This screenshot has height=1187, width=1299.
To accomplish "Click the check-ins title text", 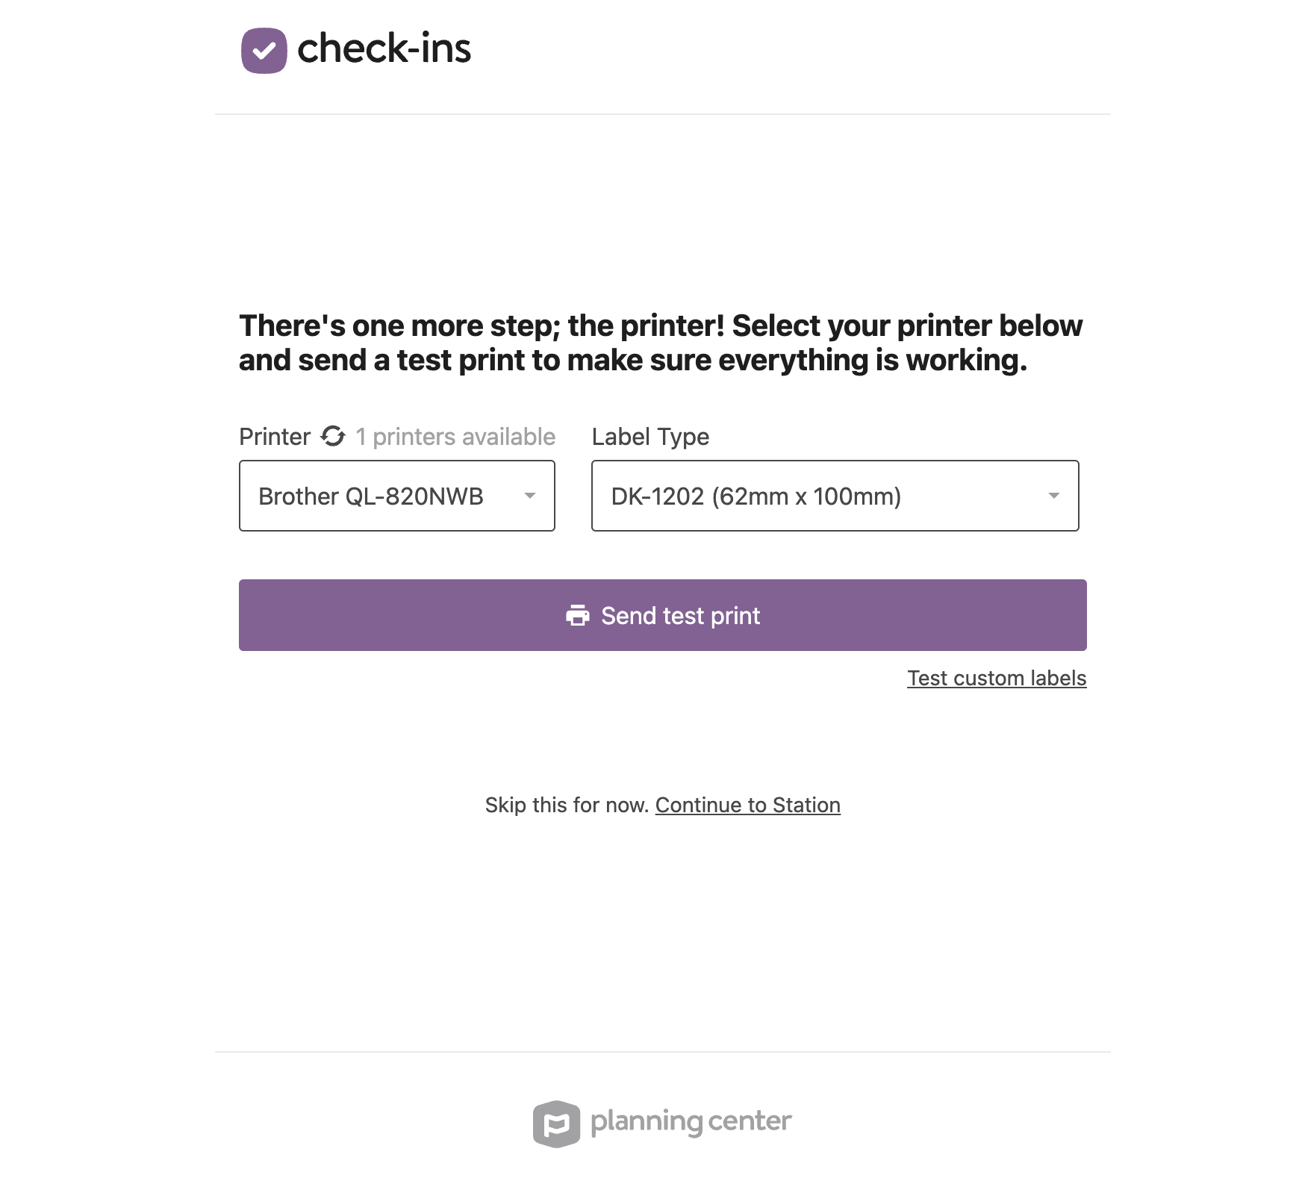I will click(385, 49).
